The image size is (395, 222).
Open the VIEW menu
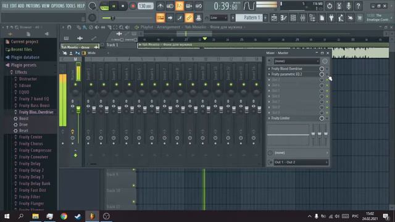pos(46,6)
